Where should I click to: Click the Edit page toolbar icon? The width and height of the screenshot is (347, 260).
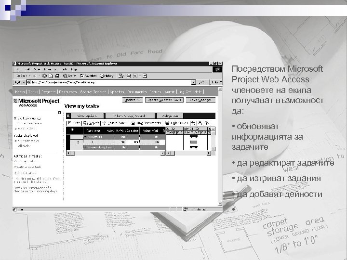135,76
